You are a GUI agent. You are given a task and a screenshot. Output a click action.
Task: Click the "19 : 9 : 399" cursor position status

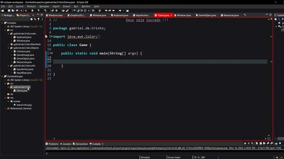(199, 157)
